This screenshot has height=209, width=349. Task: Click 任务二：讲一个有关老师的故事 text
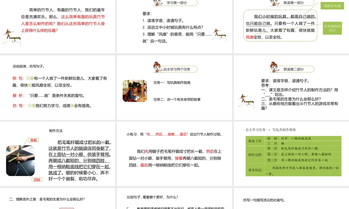[177, 99]
